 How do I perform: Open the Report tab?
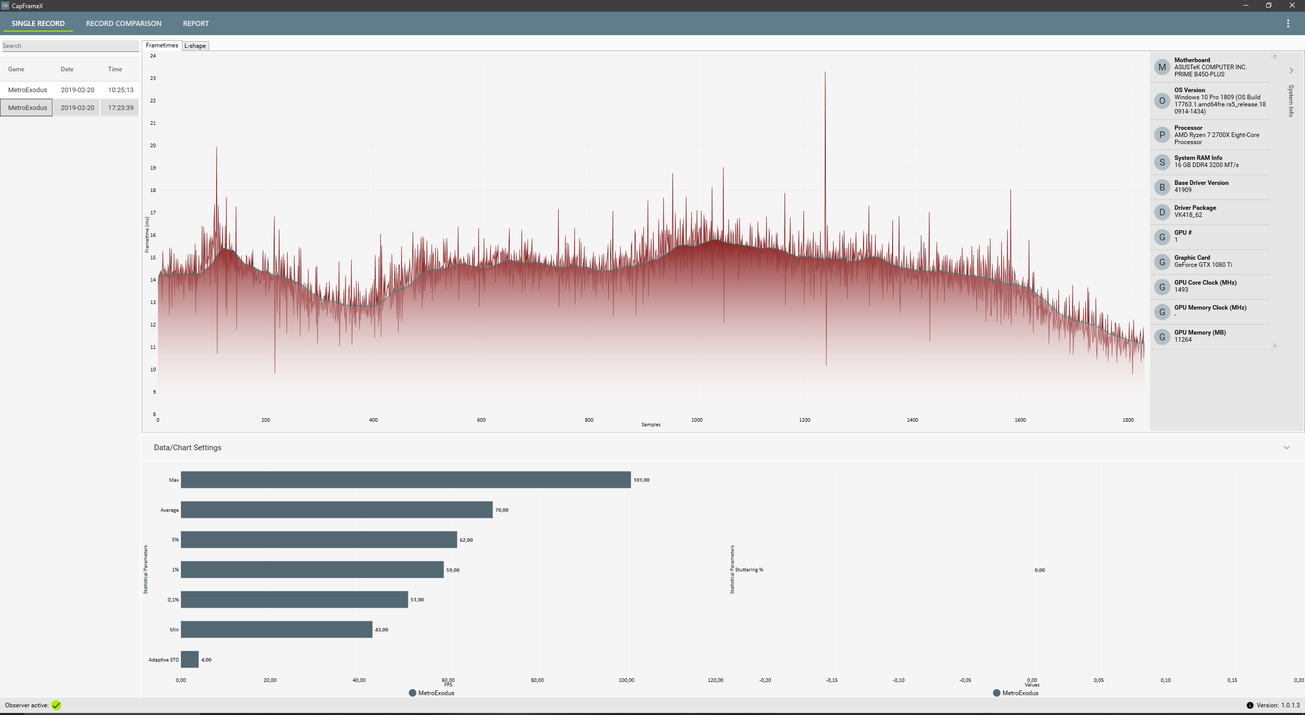click(x=196, y=23)
